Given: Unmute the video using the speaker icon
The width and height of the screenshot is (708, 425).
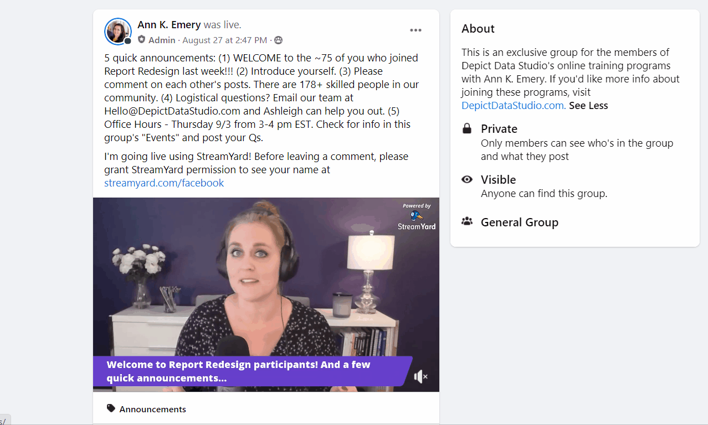Looking at the screenshot, I should click(420, 377).
